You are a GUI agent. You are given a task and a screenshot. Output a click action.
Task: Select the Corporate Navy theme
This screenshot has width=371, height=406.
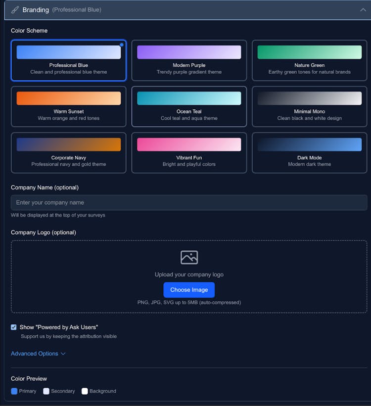(69, 153)
